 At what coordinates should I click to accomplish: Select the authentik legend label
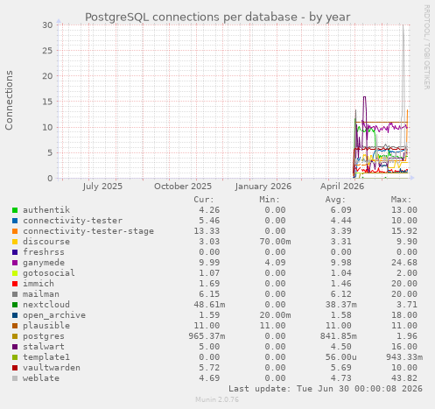pyautogui.click(x=46, y=210)
